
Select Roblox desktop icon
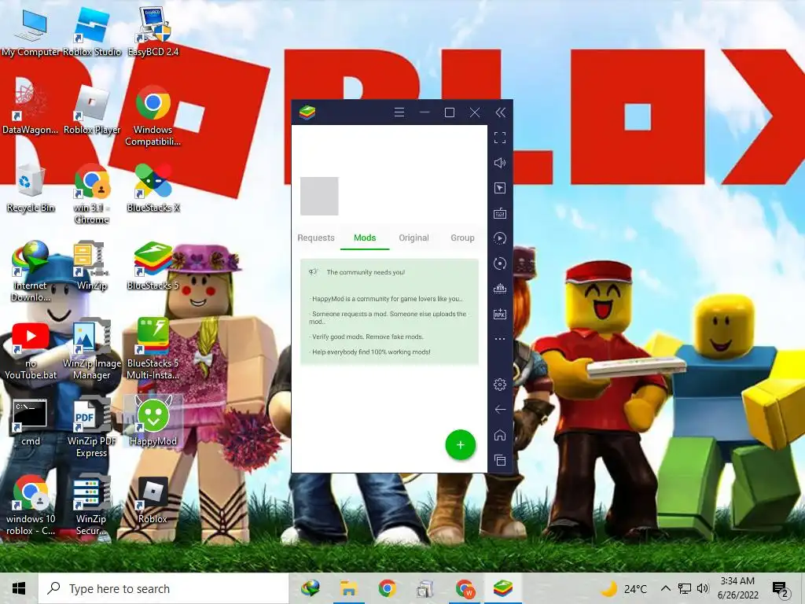tap(153, 500)
